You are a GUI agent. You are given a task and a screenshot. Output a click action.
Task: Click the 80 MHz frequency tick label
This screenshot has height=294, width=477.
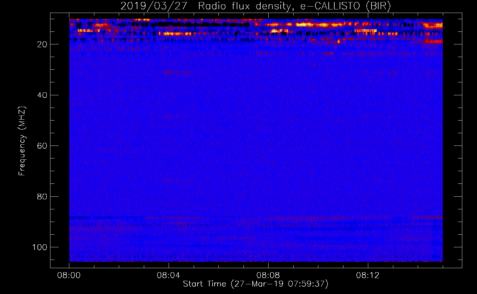42,196
